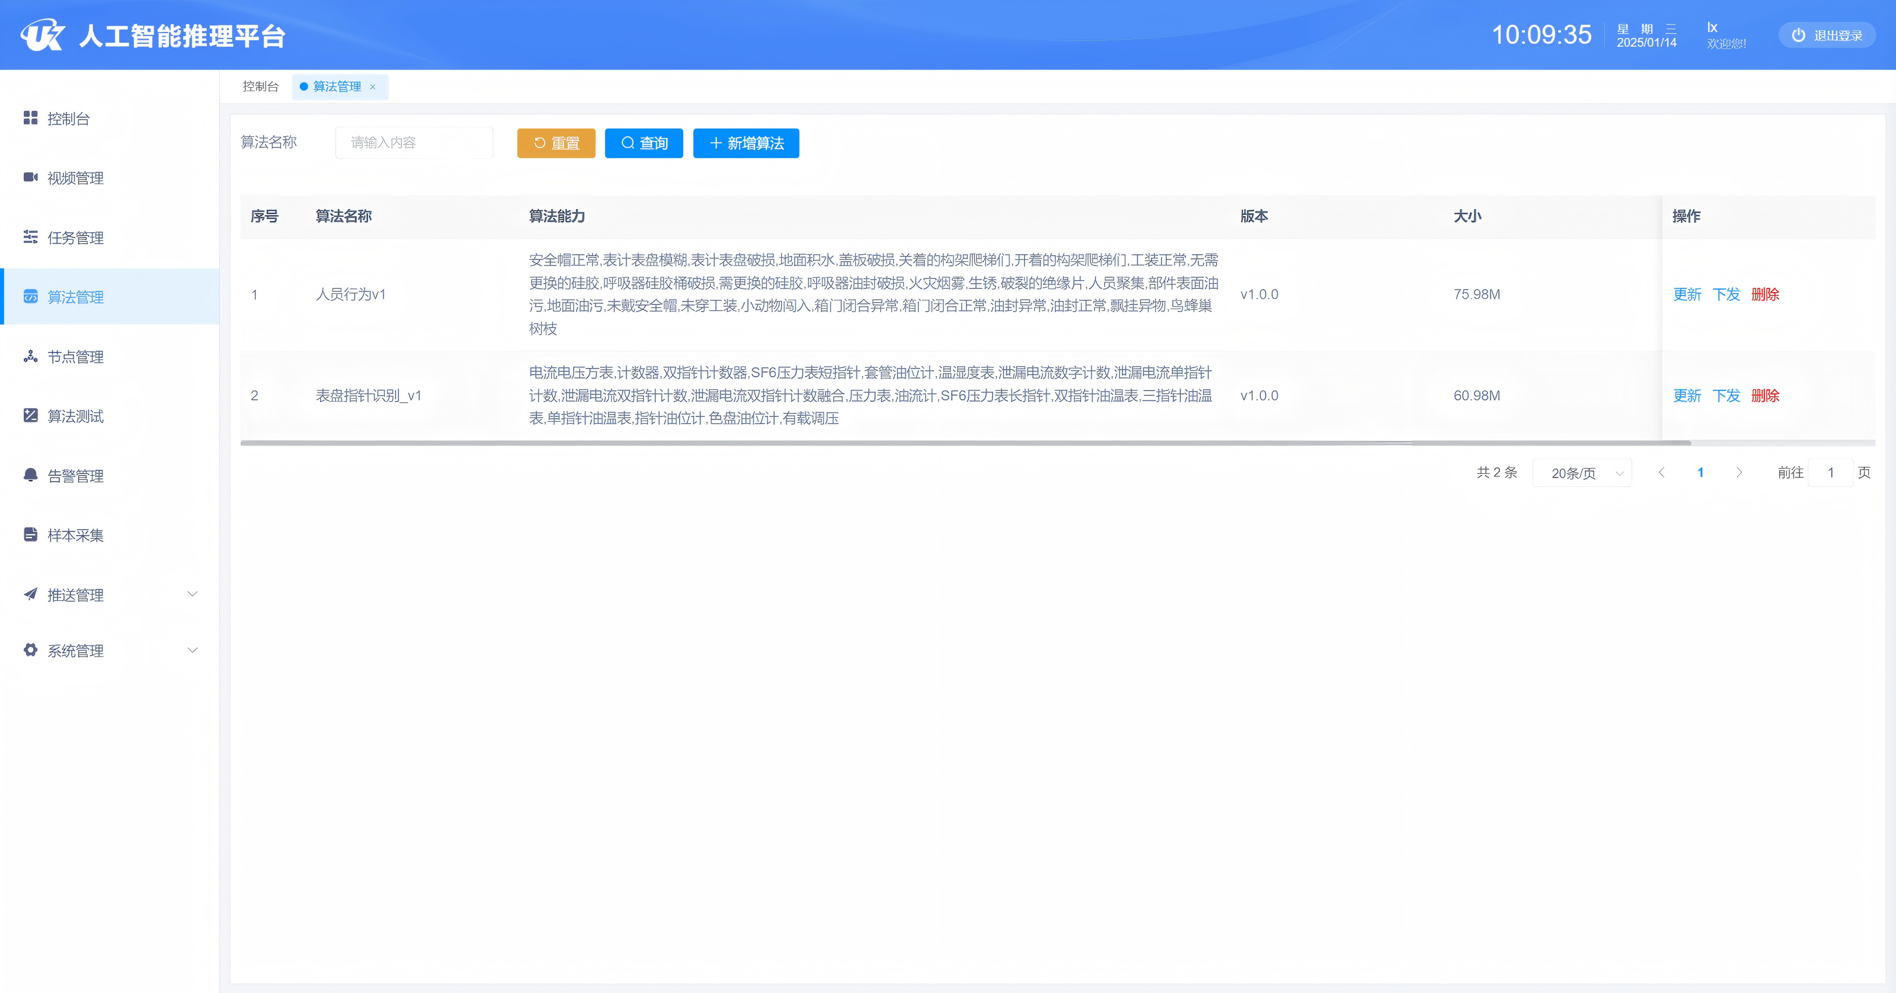Click the 新增算法 button
The image size is (1896, 993).
[x=746, y=143]
